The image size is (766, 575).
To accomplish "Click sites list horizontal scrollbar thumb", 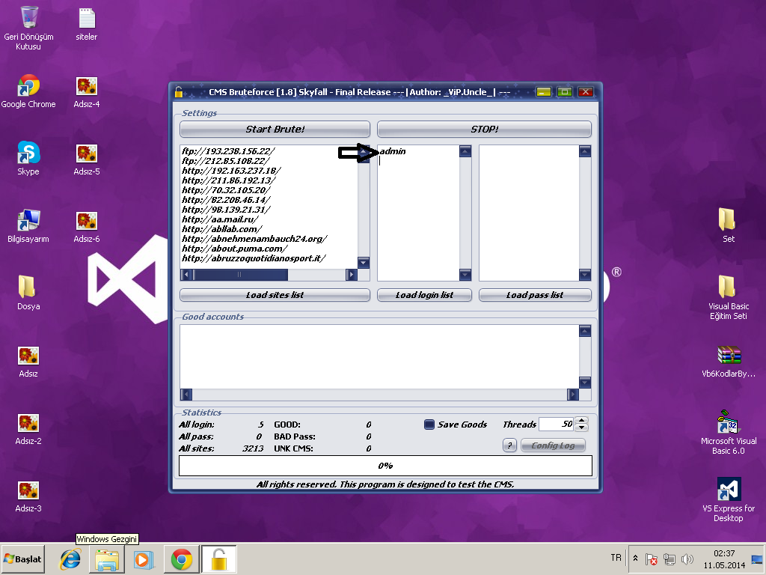I will point(240,275).
